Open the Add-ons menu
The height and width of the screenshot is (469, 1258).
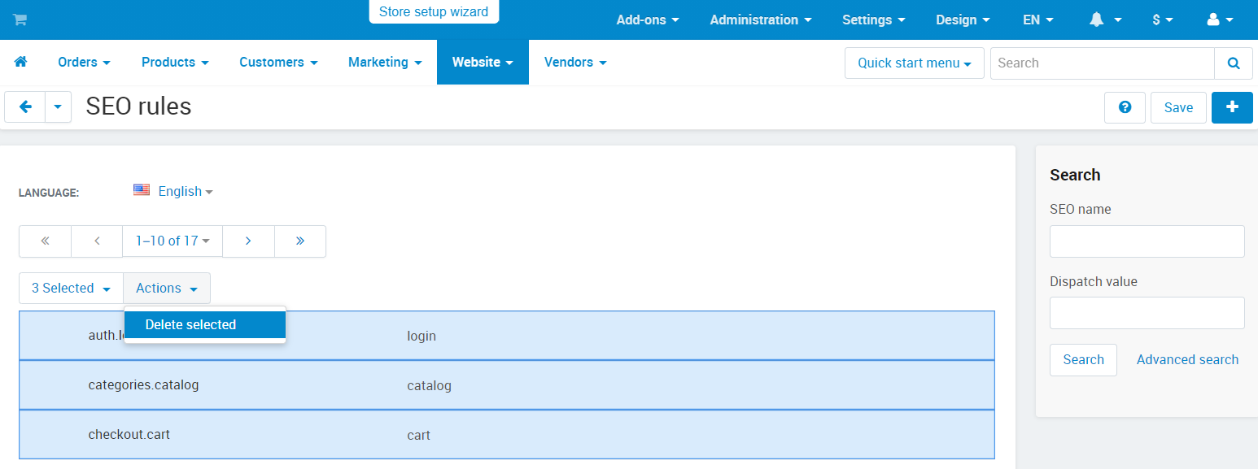click(648, 20)
